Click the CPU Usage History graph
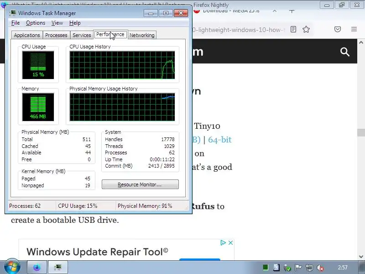This screenshot has height=274, width=365. (x=122, y=65)
